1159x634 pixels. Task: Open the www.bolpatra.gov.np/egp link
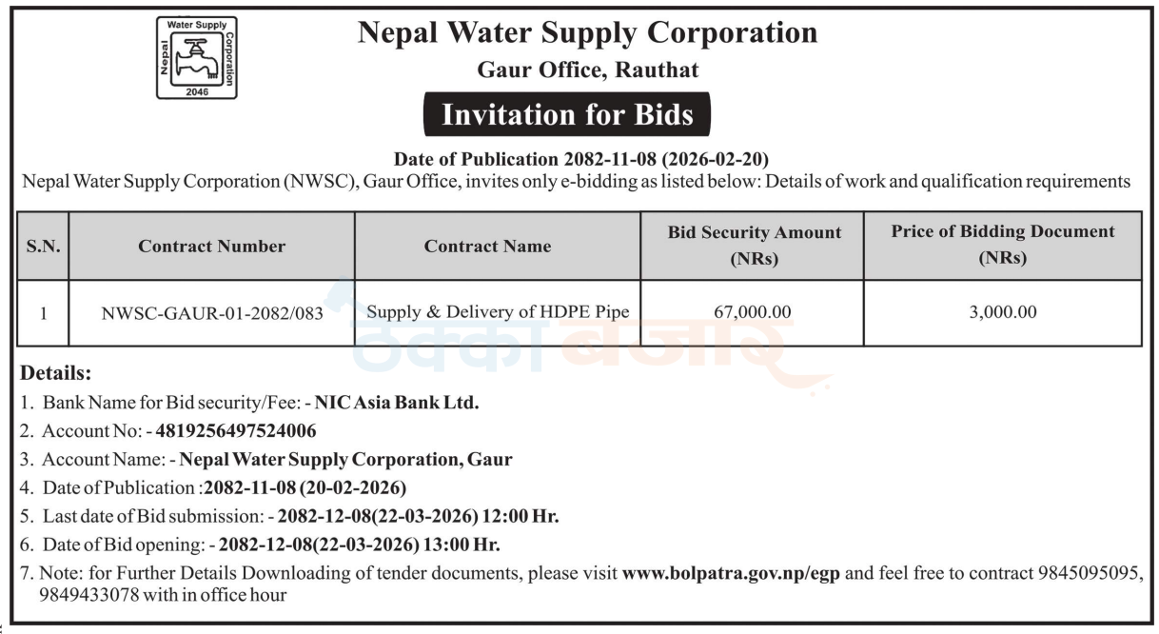pos(731,574)
